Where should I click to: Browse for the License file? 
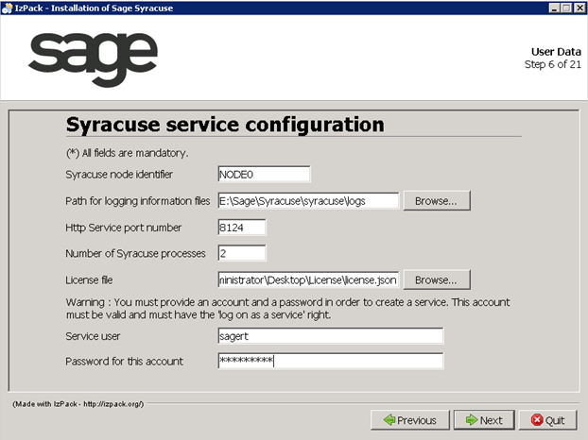tap(437, 280)
